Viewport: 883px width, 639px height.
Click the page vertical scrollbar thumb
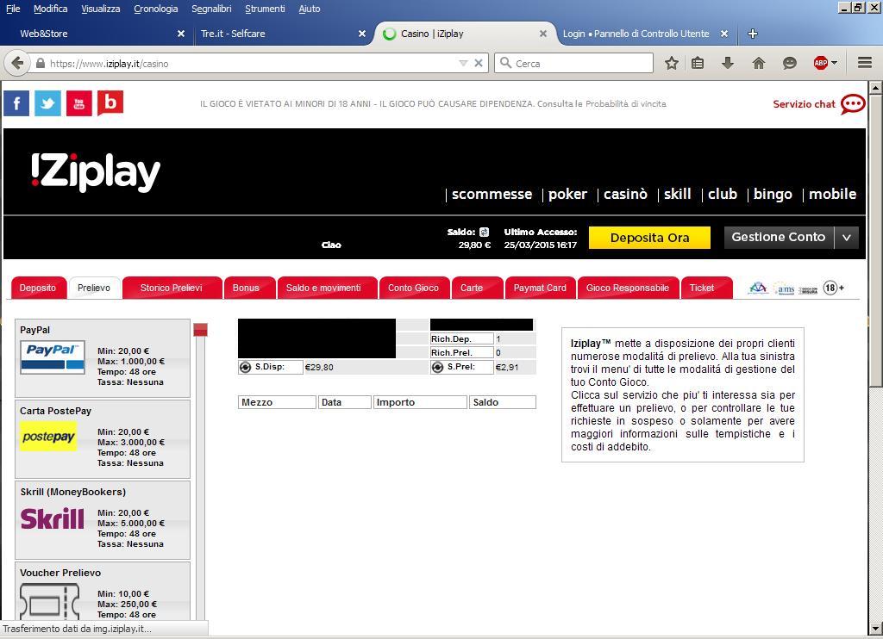(875, 241)
